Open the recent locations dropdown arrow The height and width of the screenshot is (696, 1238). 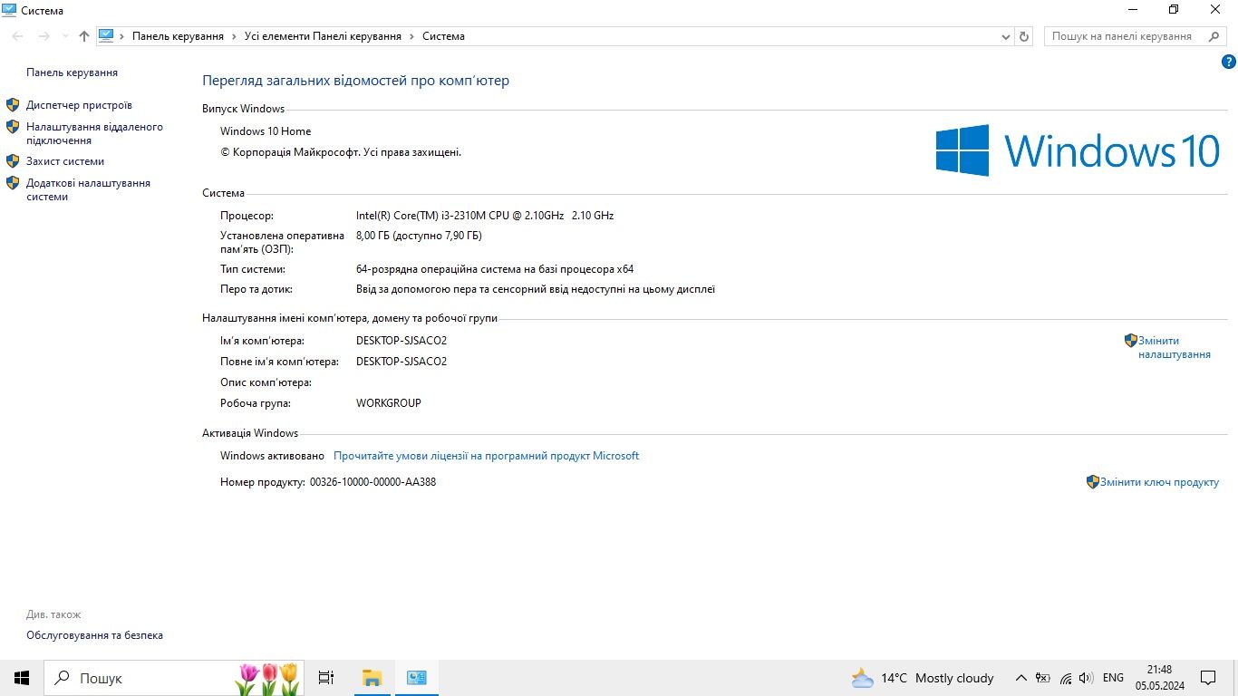(x=65, y=36)
